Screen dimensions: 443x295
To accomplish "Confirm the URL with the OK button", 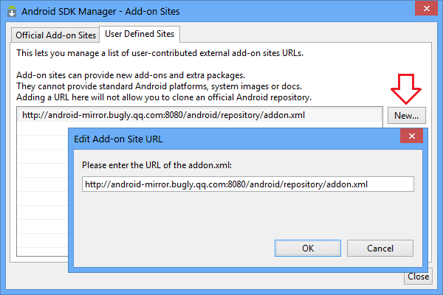I will click(x=308, y=248).
